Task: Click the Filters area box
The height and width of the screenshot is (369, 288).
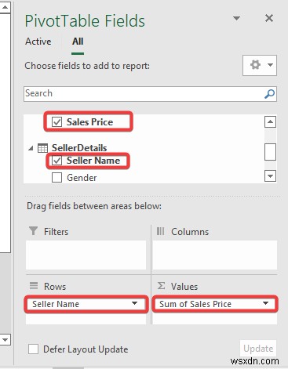Action: tap(86, 255)
